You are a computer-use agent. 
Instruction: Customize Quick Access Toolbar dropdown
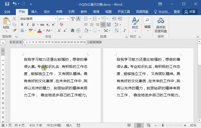click(31, 4)
